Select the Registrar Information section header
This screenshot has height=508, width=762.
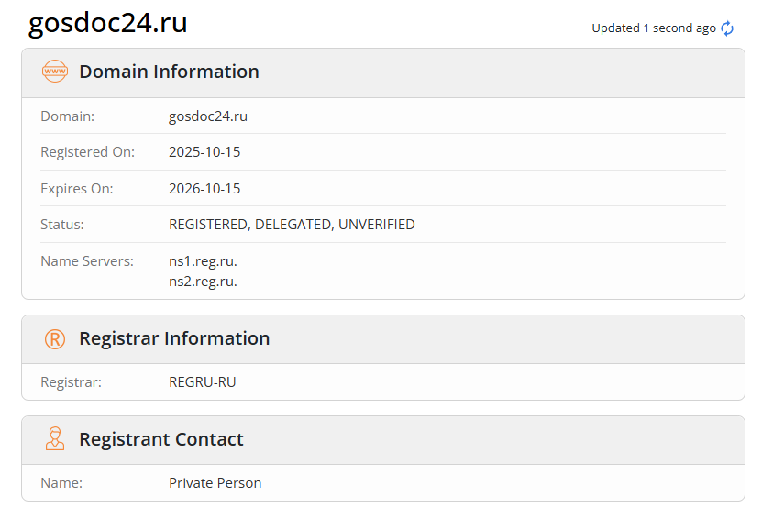pyautogui.click(x=174, y=339)
